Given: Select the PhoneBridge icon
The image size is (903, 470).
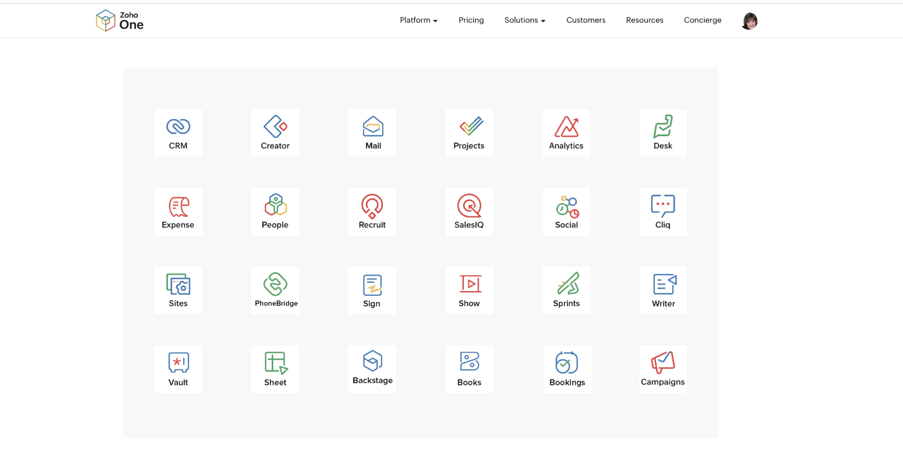Looking at the screenshot, I should coord(275,290).
